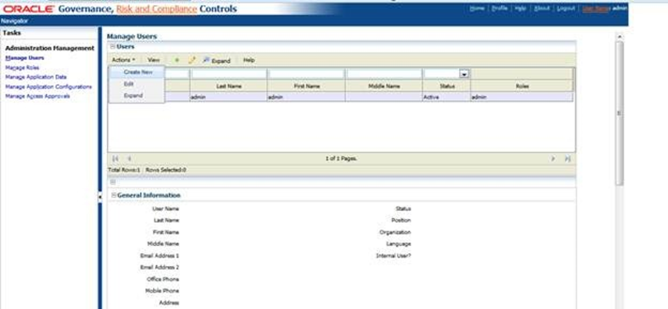Select the admin Roles cell
Screen dimensions: 668x309
522,97
